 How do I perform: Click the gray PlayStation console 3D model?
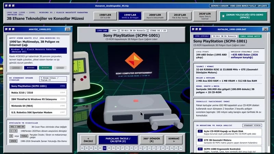pyautogui.click(x=137, y=109)
